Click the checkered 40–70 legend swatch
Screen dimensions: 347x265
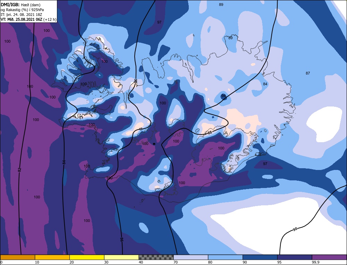tap(156, 257)
